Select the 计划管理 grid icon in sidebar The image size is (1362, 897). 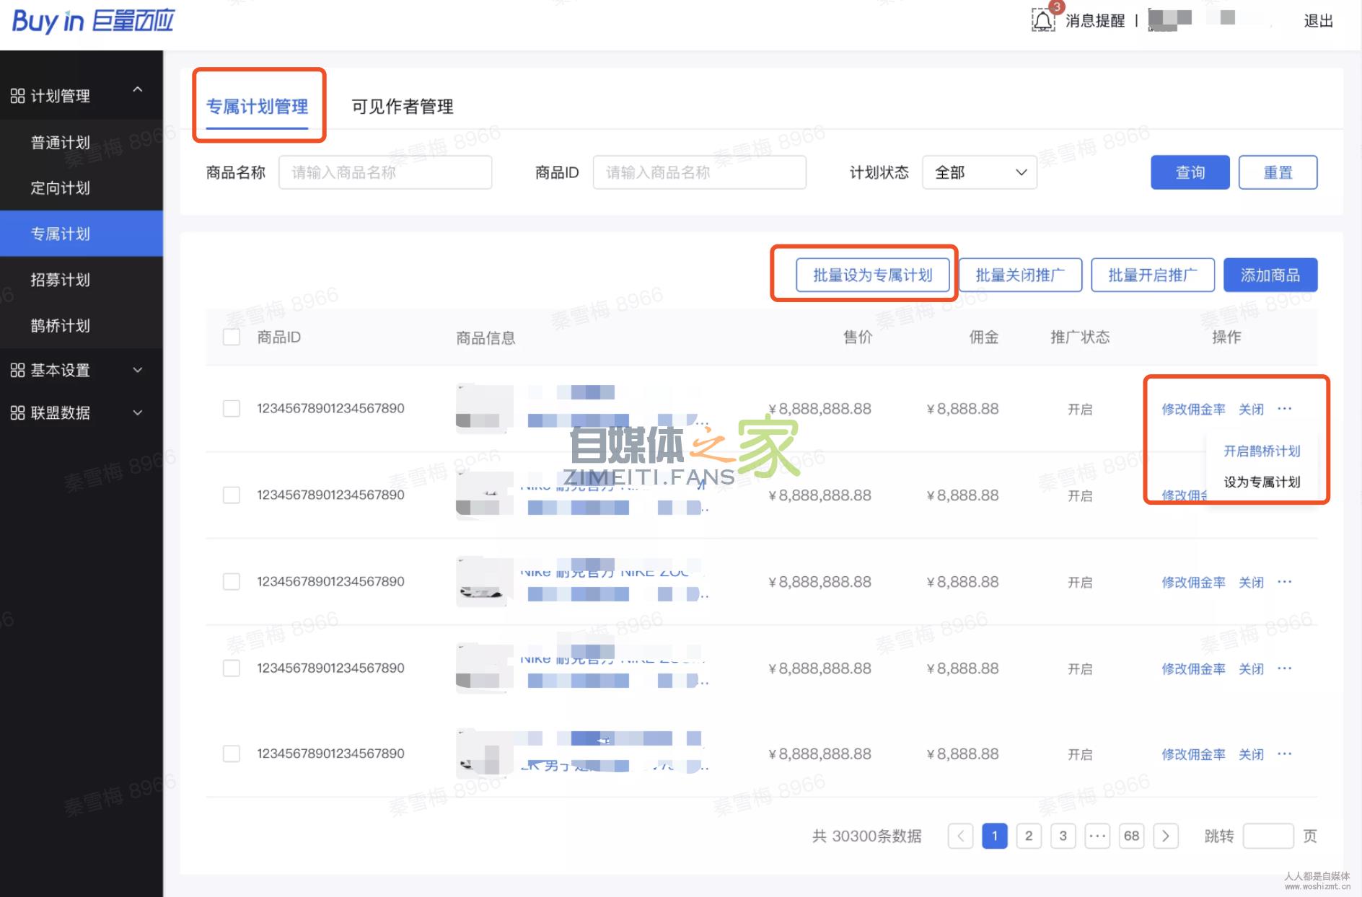point(18,94)
